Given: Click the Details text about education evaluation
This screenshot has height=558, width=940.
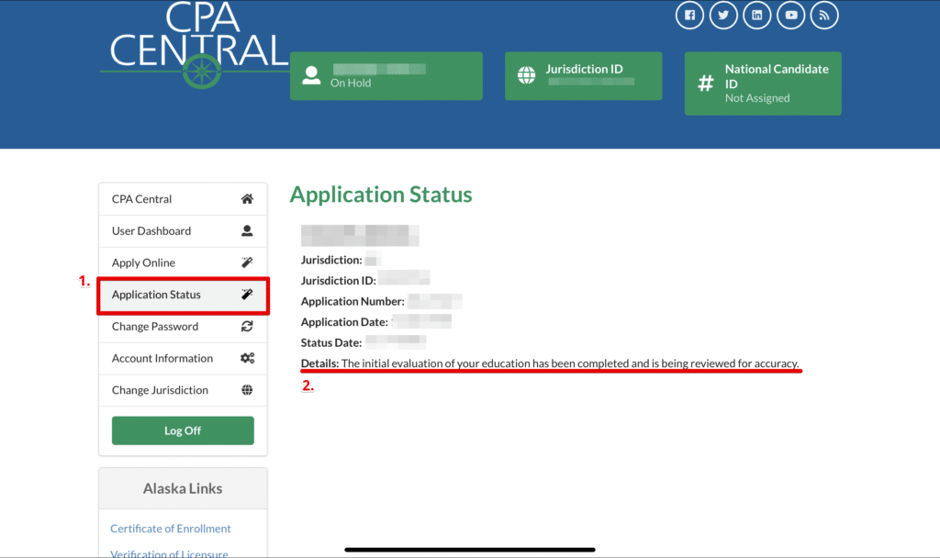Looking at the screenshot, I should pyautogui.click(x=550, y=363).
